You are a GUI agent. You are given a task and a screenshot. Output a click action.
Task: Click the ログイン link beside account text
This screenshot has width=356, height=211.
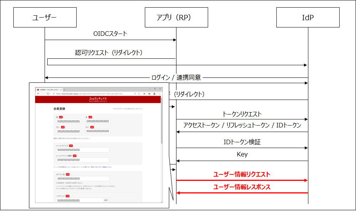pyautogui.click(x=139, y=109)
